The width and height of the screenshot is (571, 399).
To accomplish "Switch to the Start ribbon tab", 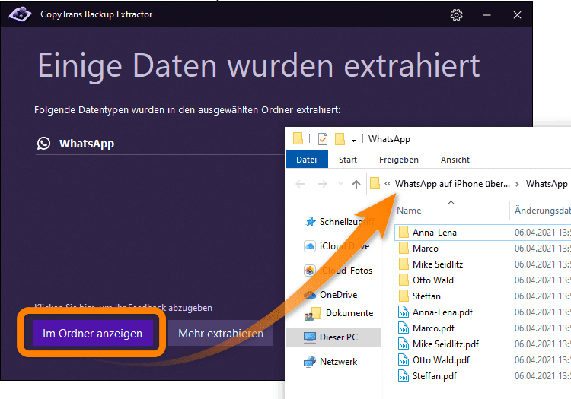I will [348, 160].
